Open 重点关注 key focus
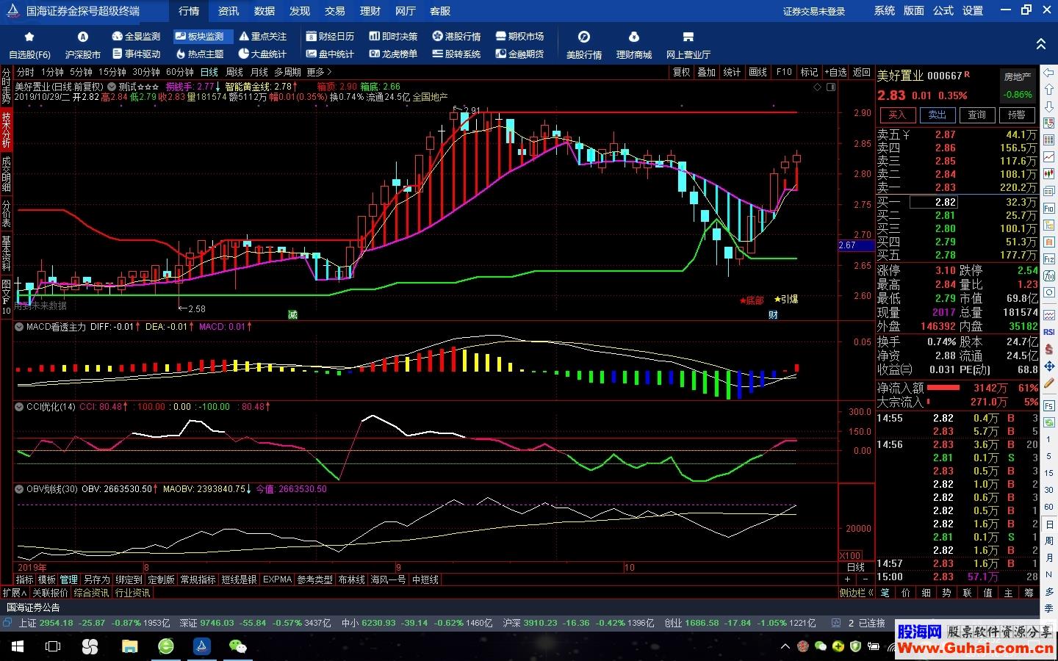 (x=263, y=36)
